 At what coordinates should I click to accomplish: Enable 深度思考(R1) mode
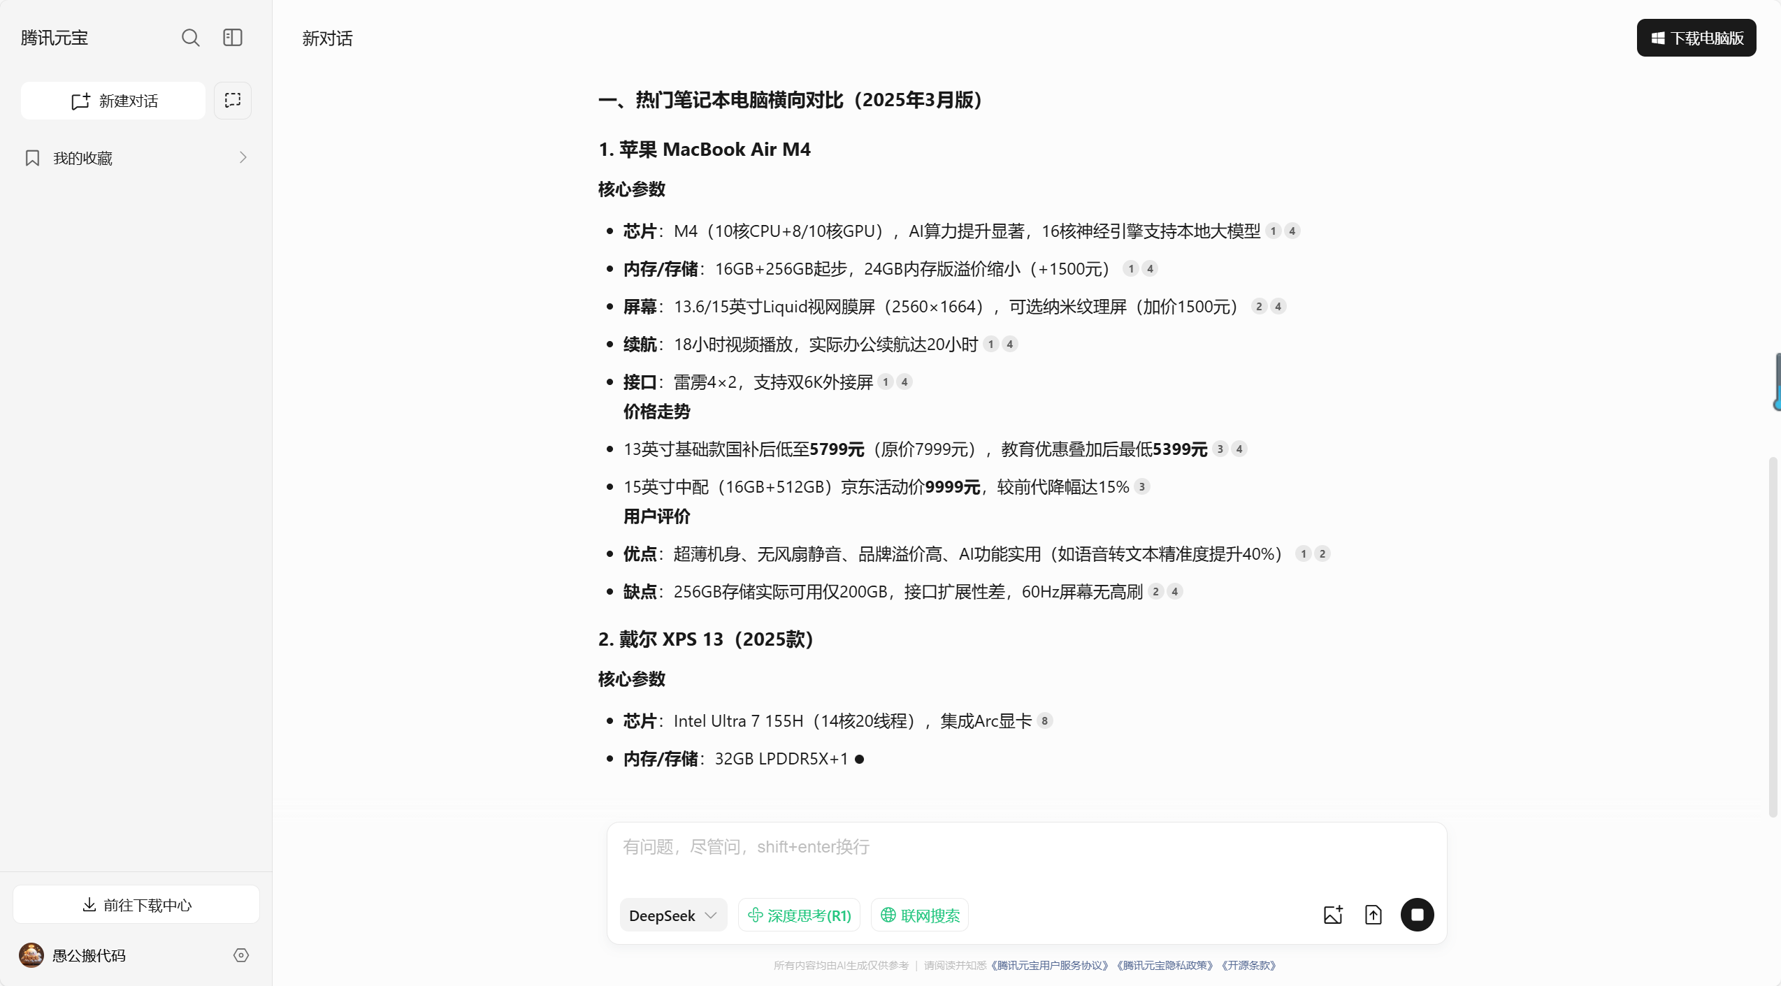click(x=799, y=914)
